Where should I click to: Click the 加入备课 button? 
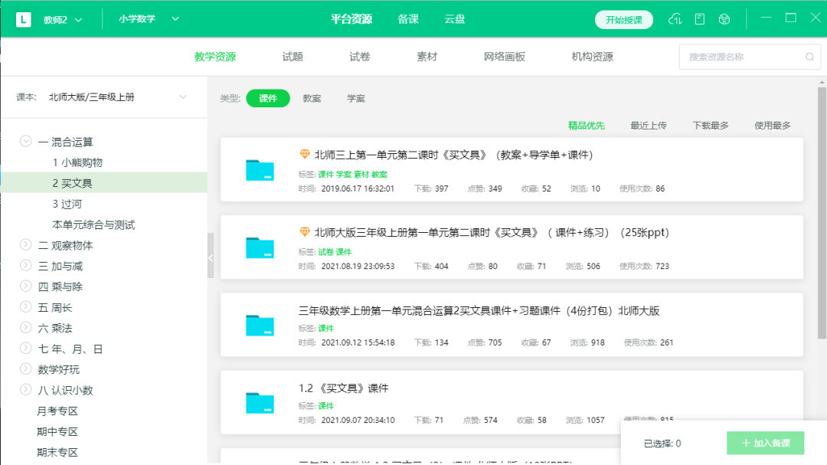[x=765, y=444]
